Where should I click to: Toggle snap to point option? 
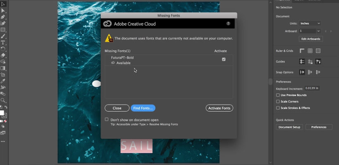tap(302, 72)
